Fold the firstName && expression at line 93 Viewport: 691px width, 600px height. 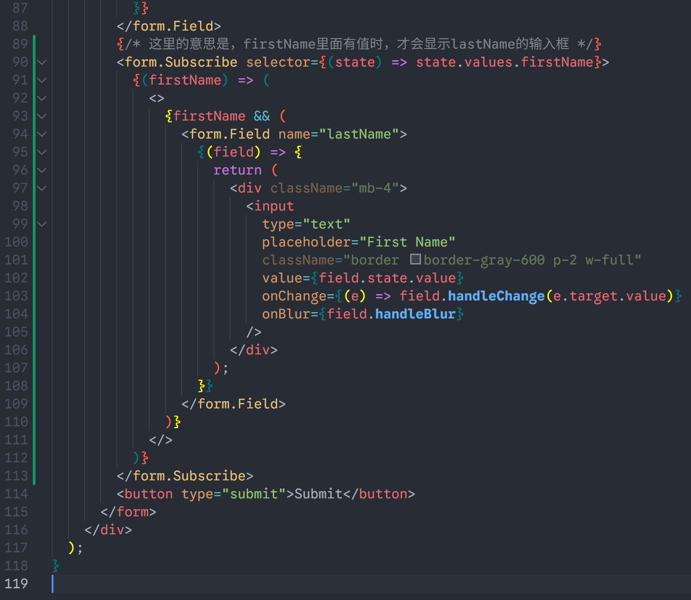tap(42, 116)
